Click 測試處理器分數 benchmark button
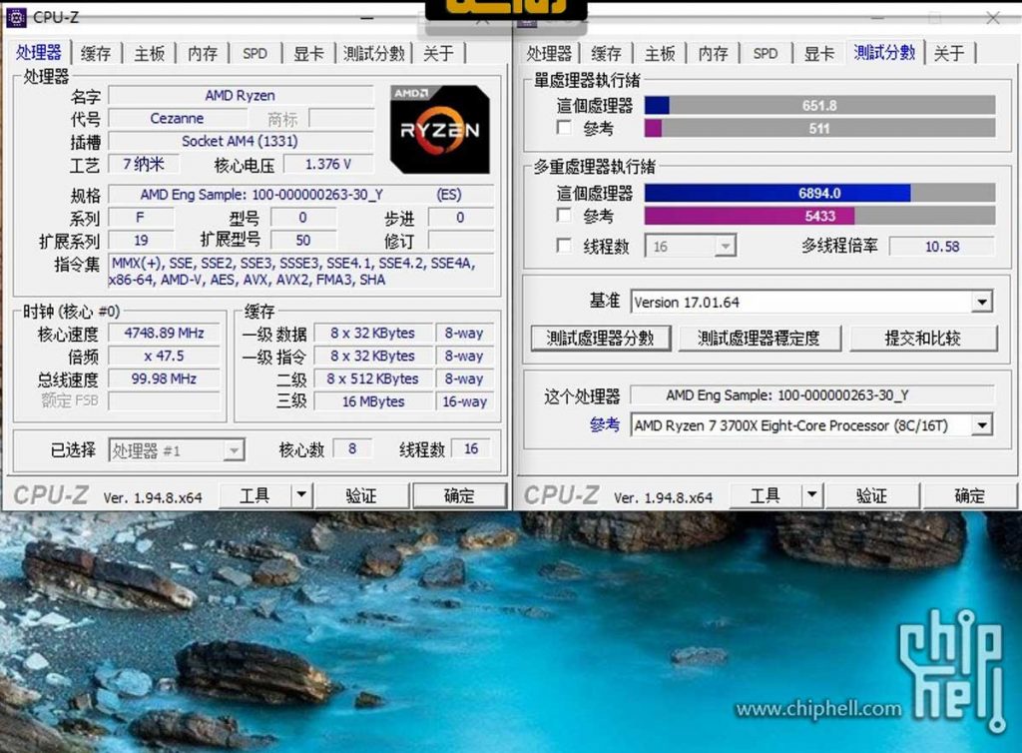 pos(600,338)
